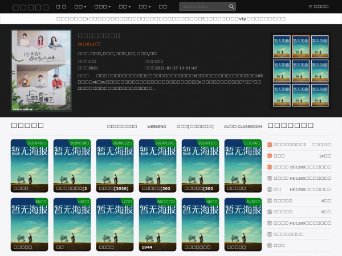The height and width of the screenshot is (256, 342).
Task: Open the AV CLASSROOM link
Action: [243, 126]
